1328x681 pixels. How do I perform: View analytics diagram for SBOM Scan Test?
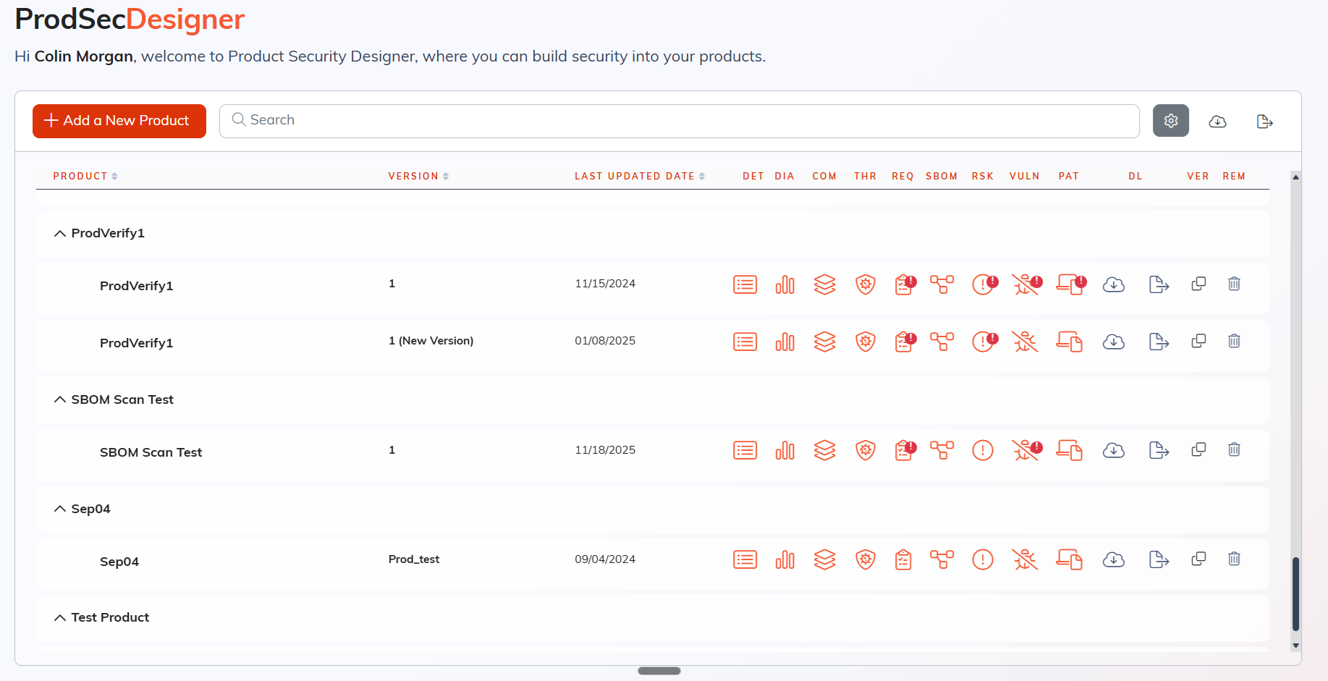(784, 449)
